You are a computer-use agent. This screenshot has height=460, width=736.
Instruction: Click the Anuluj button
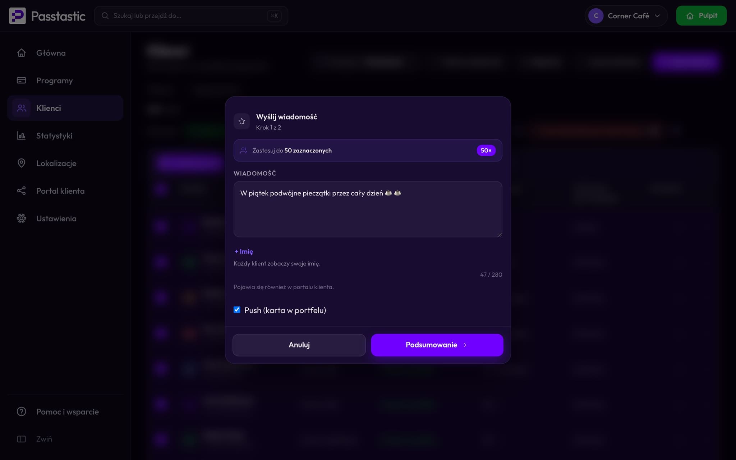point(299,345)
